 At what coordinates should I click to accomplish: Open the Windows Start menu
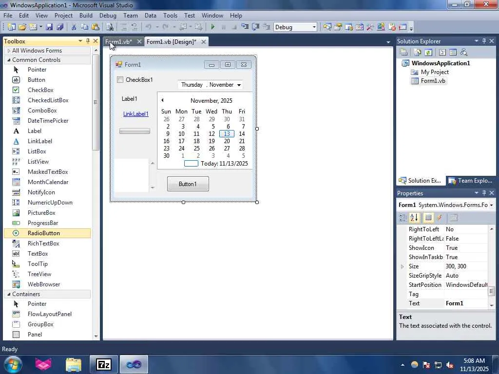pyautogui.click(x=12, y=364)
